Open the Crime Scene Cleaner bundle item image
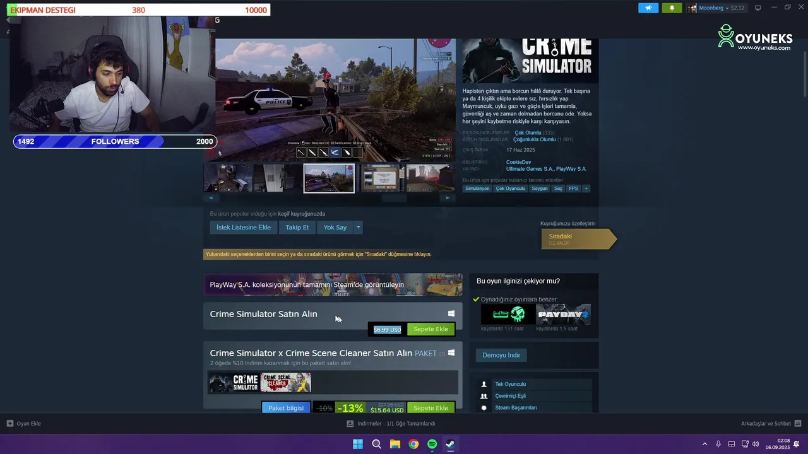The height and width of the screenshot is (454, 808). [x=286, y=382]
